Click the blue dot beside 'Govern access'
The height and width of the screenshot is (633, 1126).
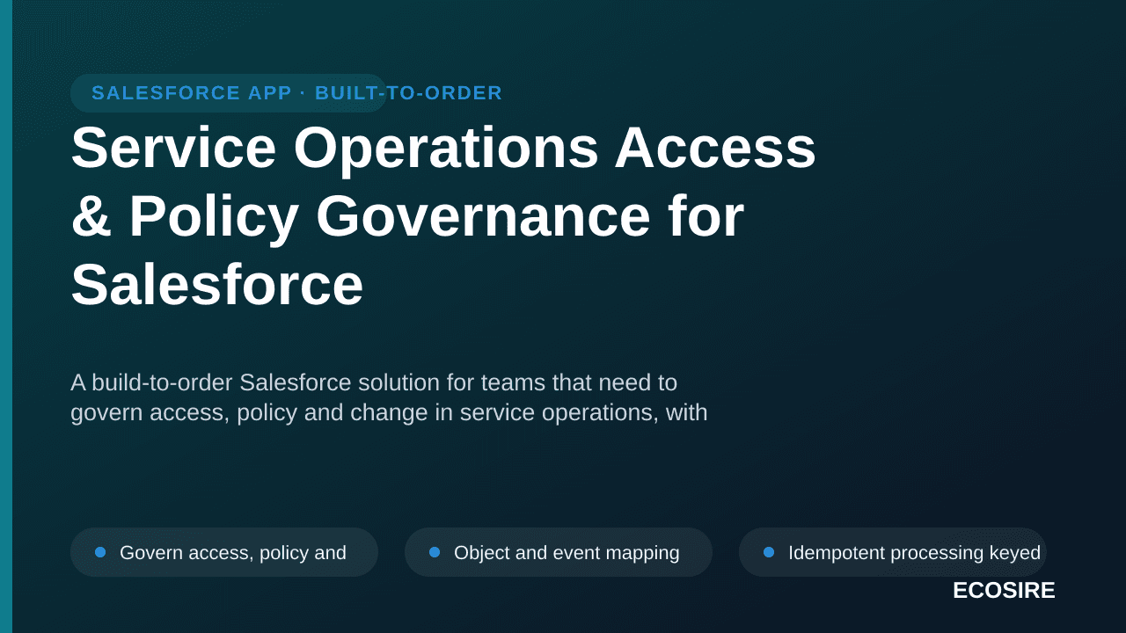click(x=100, y=552)
